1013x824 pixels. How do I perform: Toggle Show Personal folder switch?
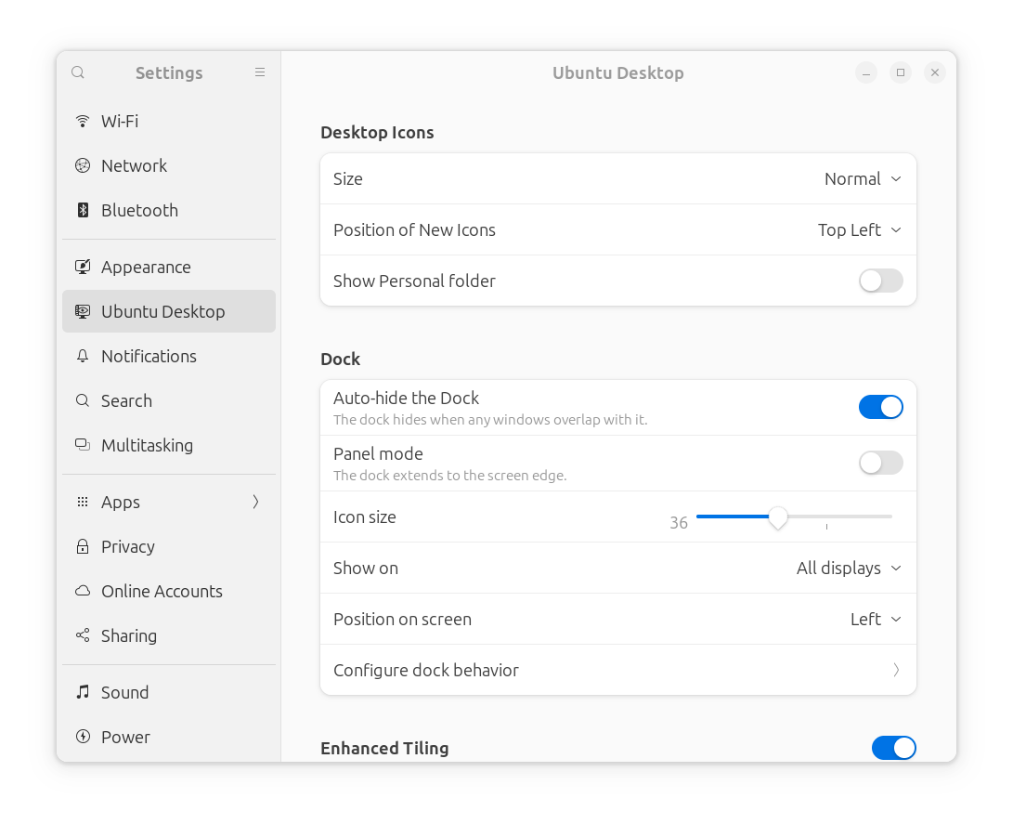[x=880, y=281]
